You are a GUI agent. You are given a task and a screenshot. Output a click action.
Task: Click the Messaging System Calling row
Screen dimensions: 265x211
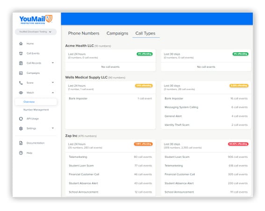[x=206, y=107]
